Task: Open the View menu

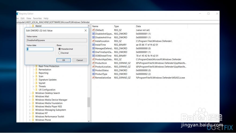Action: (29, 18)
